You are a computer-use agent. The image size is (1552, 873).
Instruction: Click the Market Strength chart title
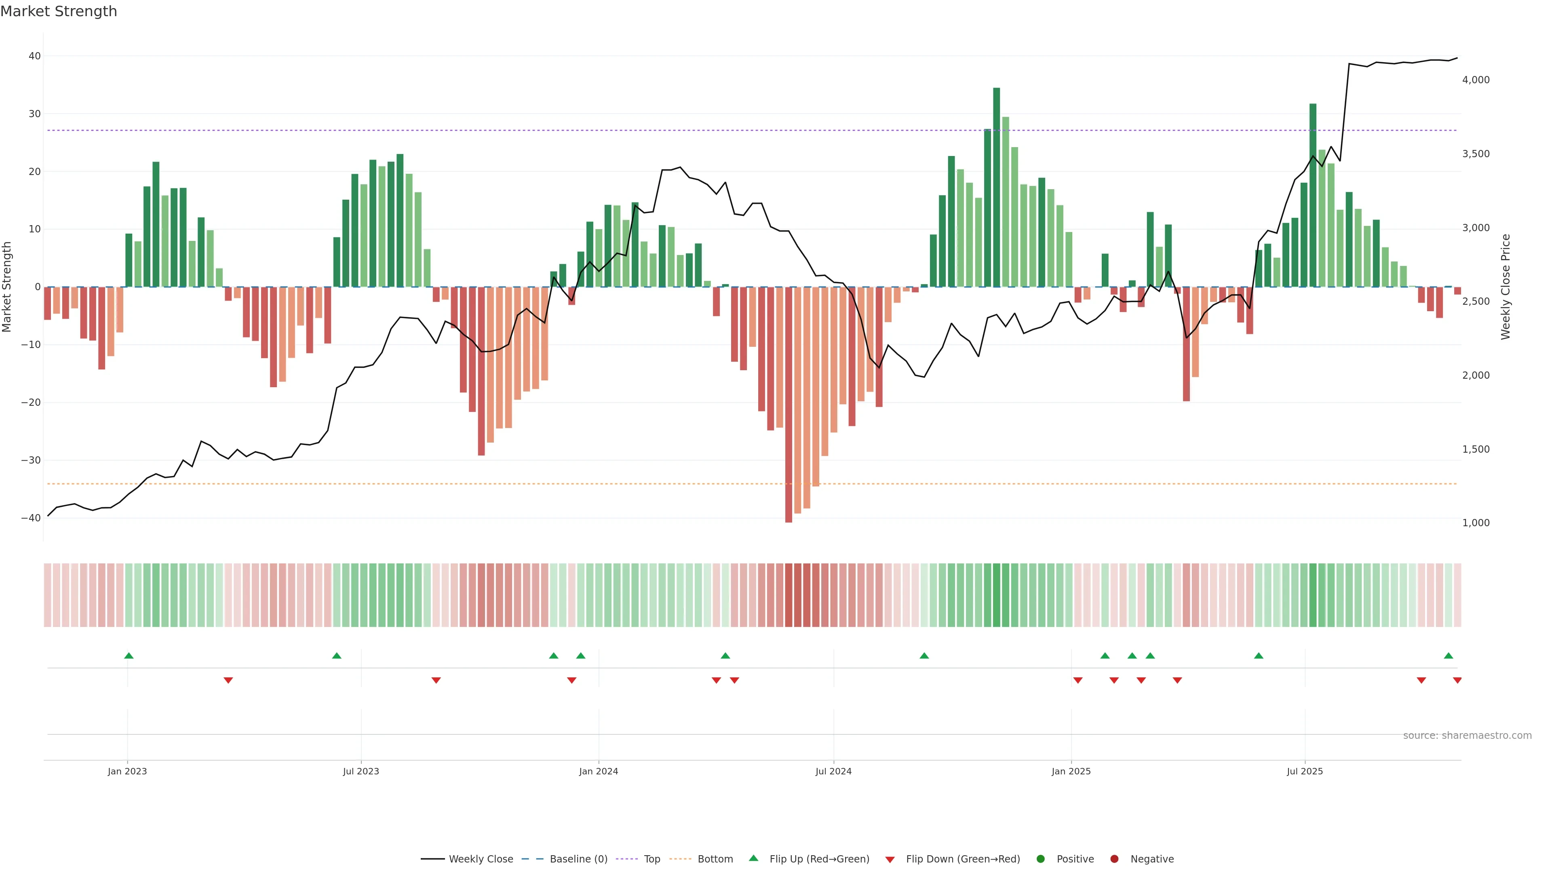pyautogui.click(x=59, y=11)
